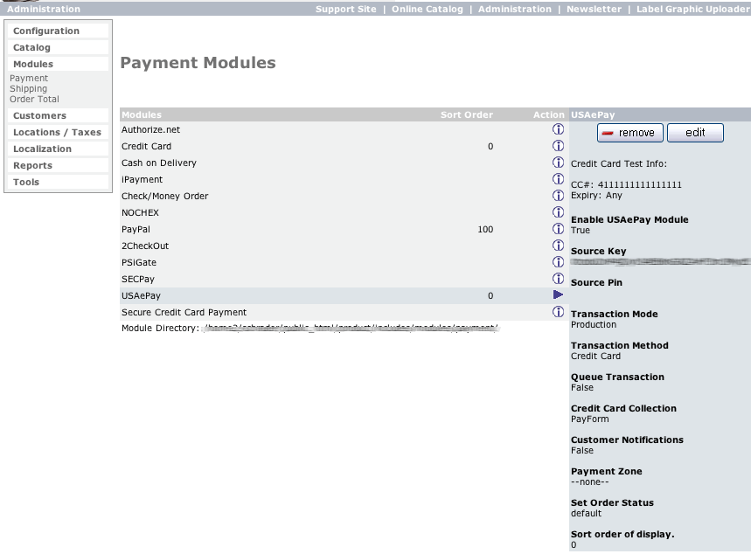The image size is (751, 554).
Task: Open the Shipping modules link
Action: [x=29, y=88]
